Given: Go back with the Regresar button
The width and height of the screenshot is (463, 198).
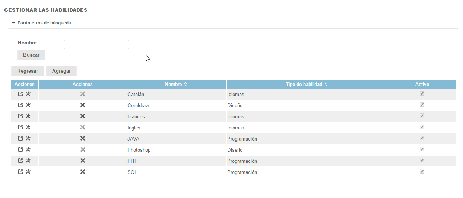Looking at the screenshot, I should coord(28,71).
